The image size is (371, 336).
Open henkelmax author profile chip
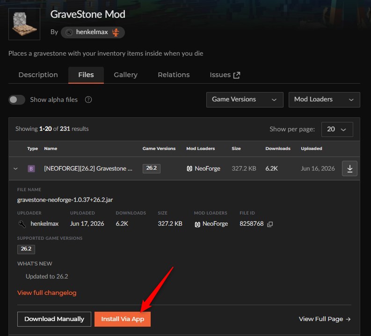click(93, 32)
